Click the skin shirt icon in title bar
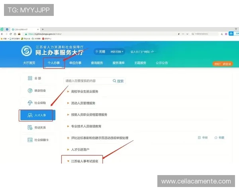 click(x=236, y=29)
